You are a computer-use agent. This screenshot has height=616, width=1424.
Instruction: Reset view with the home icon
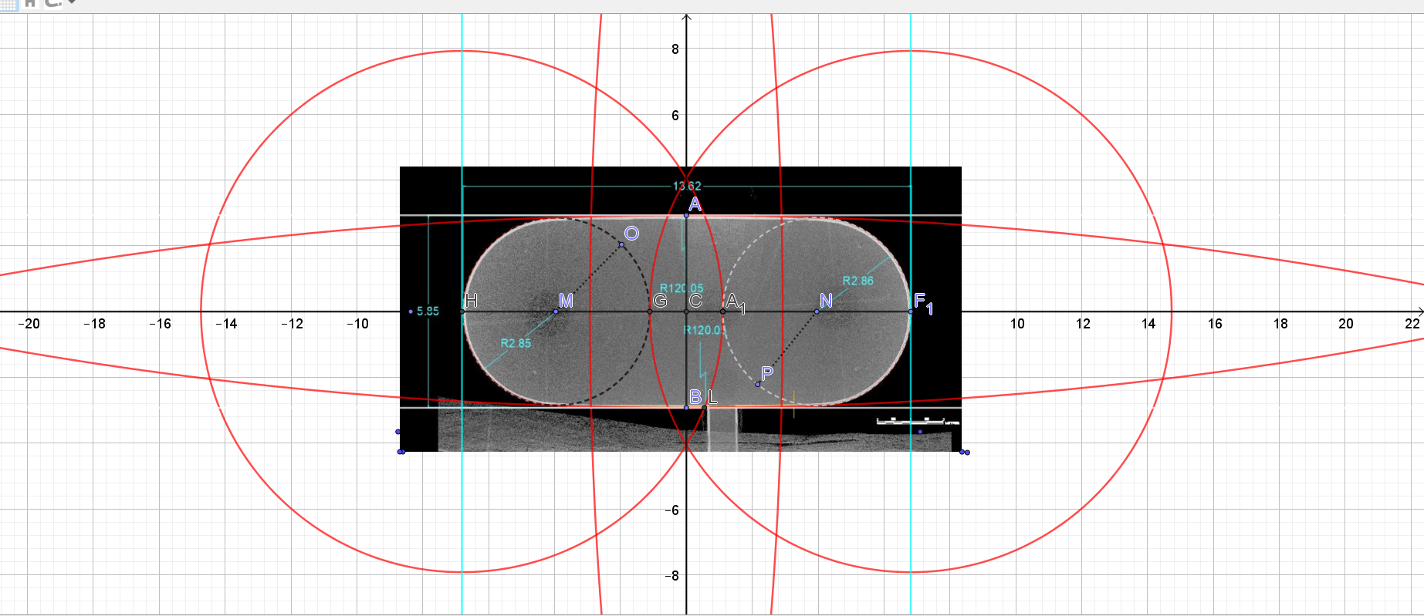coord(32,2)
